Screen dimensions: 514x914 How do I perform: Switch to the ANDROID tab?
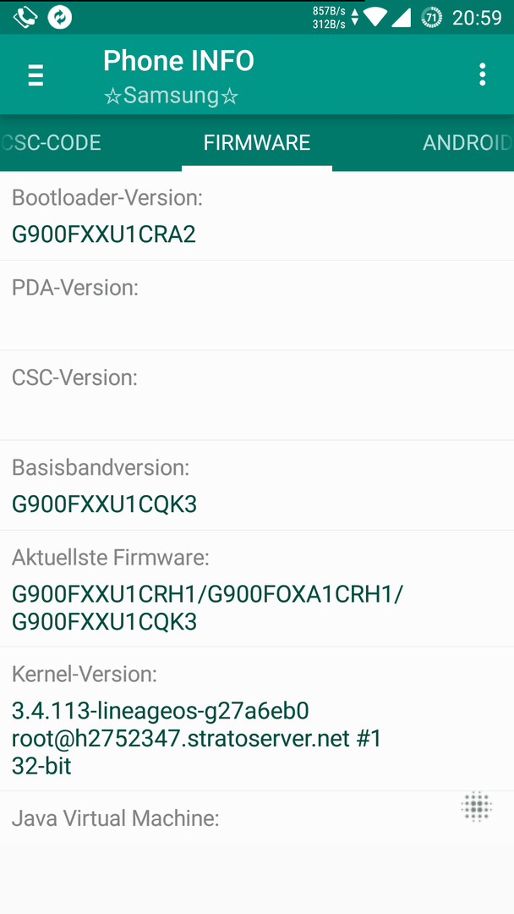coord(468,143)
